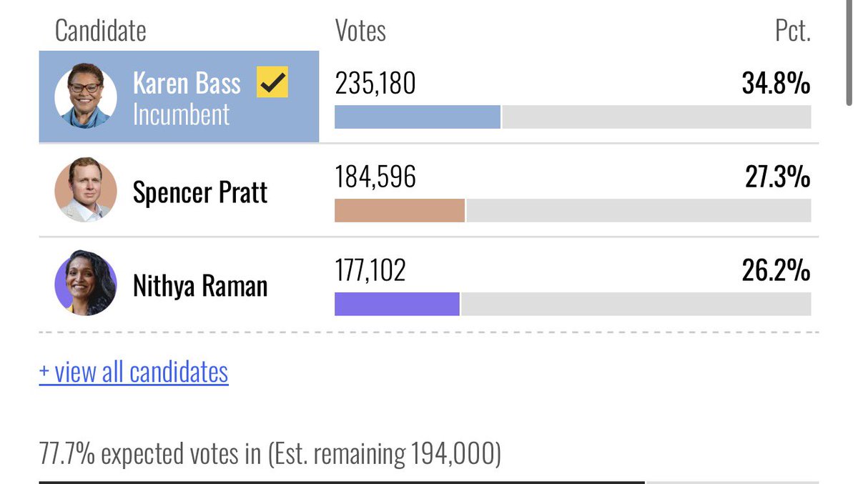This screenshot has width=858, height=484.
Task: Select the Spencer Pratt name text
Action: coord(200,192)
